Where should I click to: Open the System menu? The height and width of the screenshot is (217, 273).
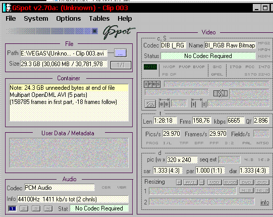click(x=36, y=19)
